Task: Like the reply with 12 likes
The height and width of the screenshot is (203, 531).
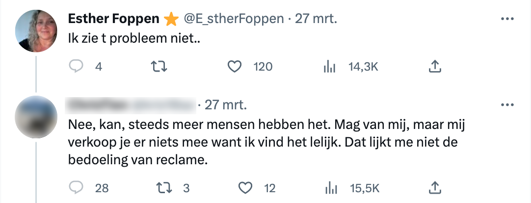Action: click(244, 188)
